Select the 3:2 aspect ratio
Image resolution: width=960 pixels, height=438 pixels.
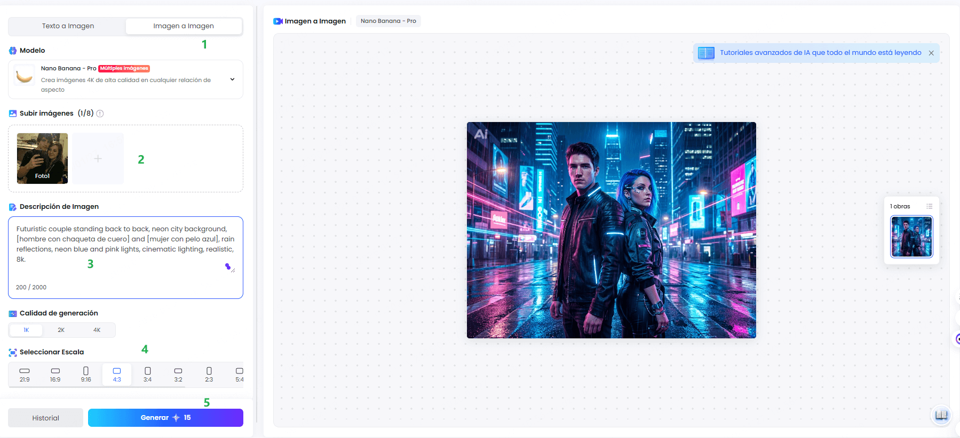coord(178,375)
